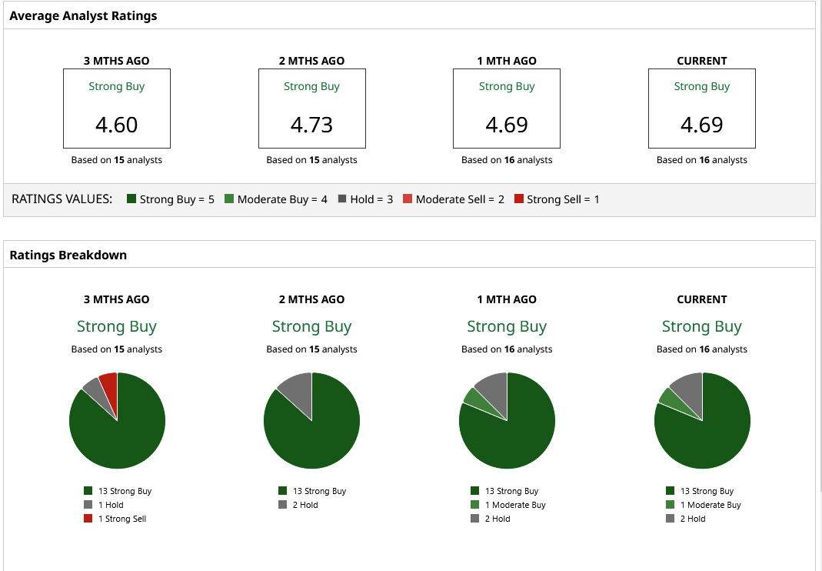822x571 pixels.
Task: Select the 2 MTHS AGO rating box 4.73
Action: coord(312,109)
